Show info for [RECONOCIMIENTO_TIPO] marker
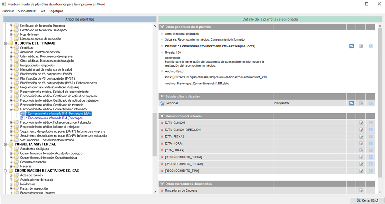The height and width of the screenshot is (204, 385). [x=371, y=171]
